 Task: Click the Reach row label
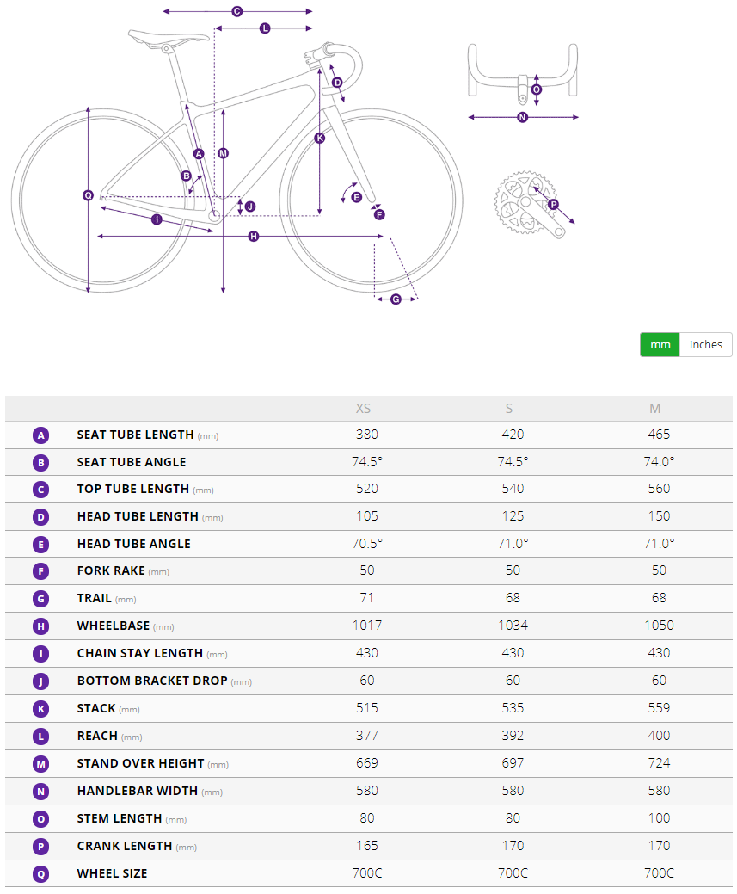[97, 736]
